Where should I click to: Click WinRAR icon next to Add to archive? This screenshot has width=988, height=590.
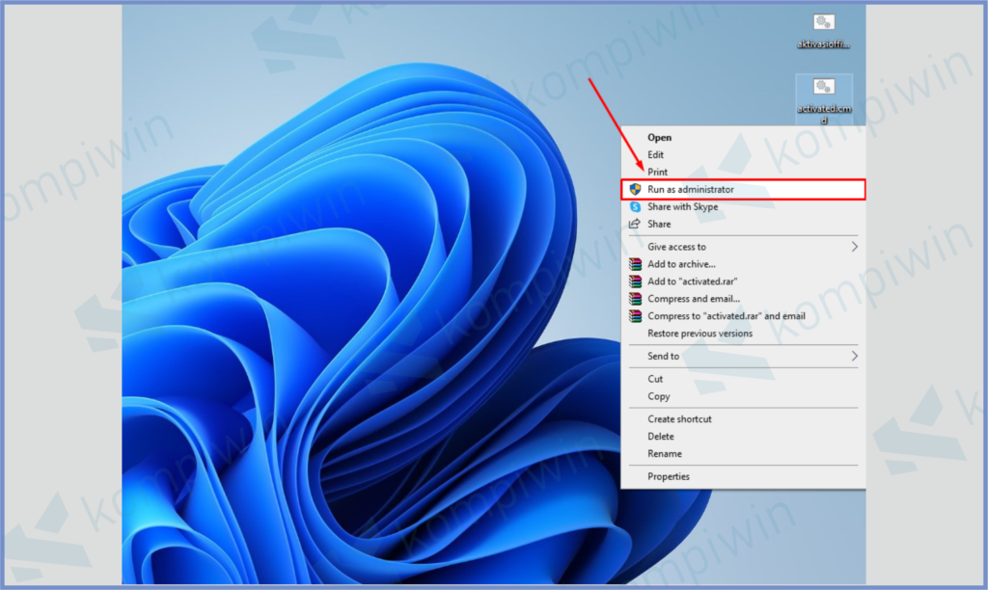pyautogui.click(x=635, y=264)
